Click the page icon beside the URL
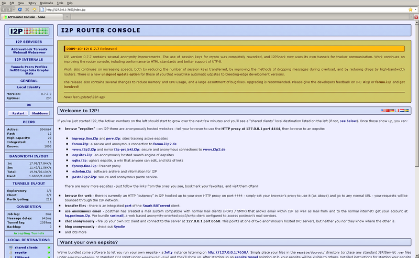The height and width of the screenshot is (258, 419). click(42, 9)
